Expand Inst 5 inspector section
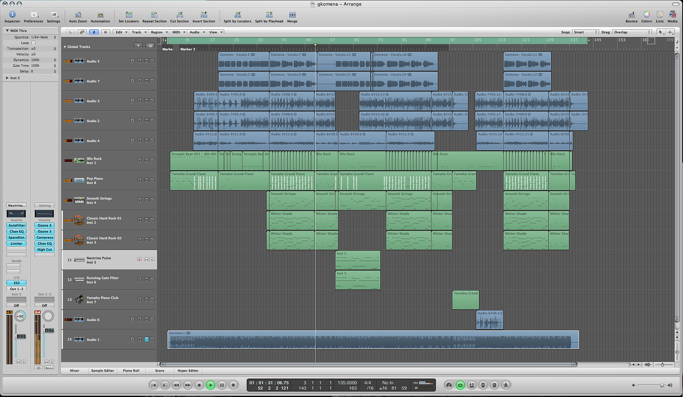The width and height of the screenshot is (683, 397). [x=7, y=78]
